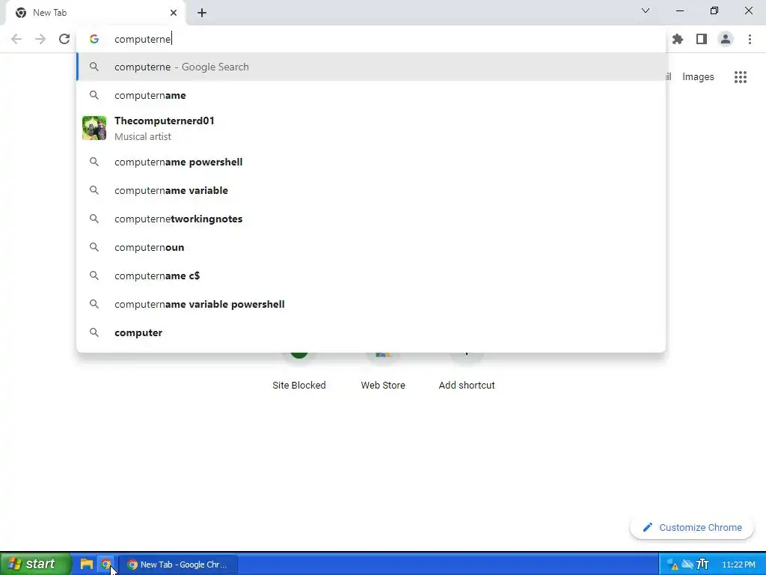Viewport: 766px width, 575px height.
Task: Switch to New Tab - Google Chrome taskbar button
Action: [x=178, y=565]
